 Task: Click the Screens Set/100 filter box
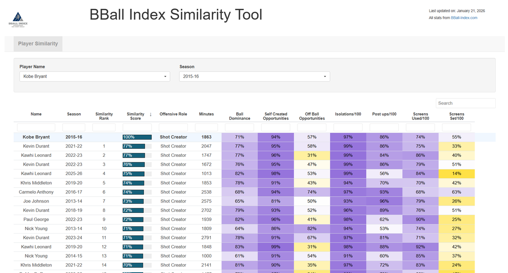pos(457,127)
